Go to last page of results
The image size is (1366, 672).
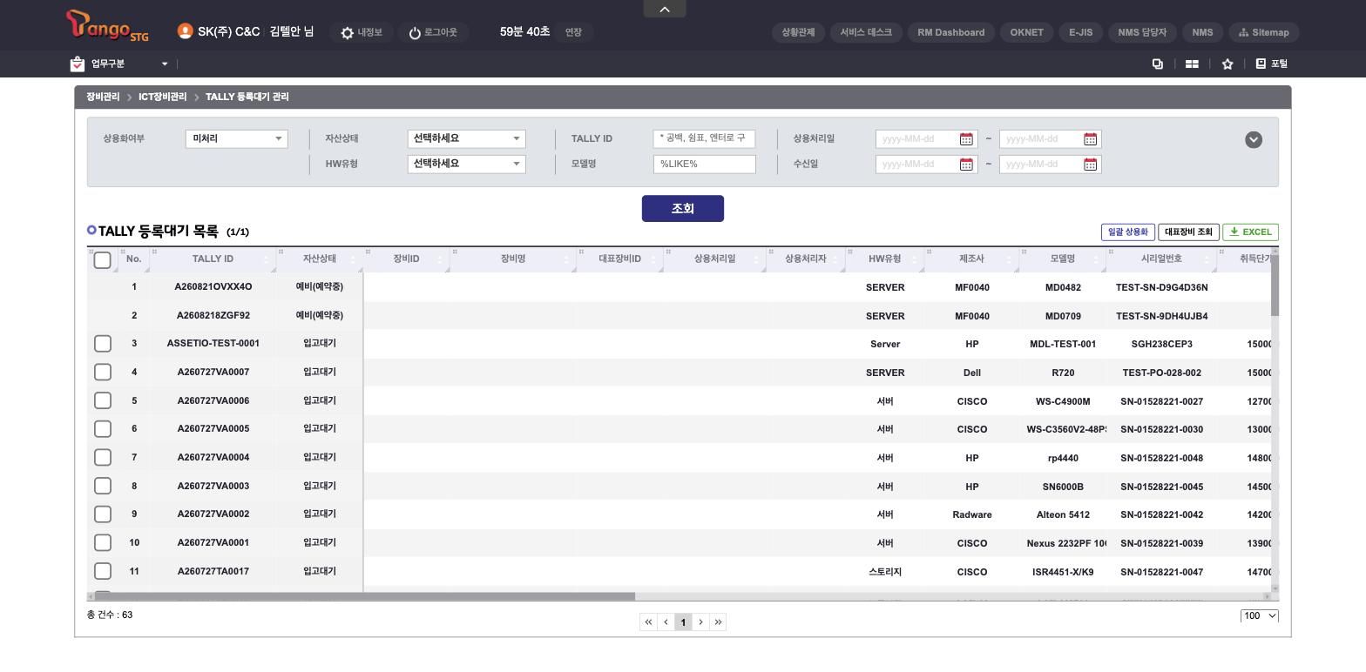pyautogui.click(x=718, y=622)
